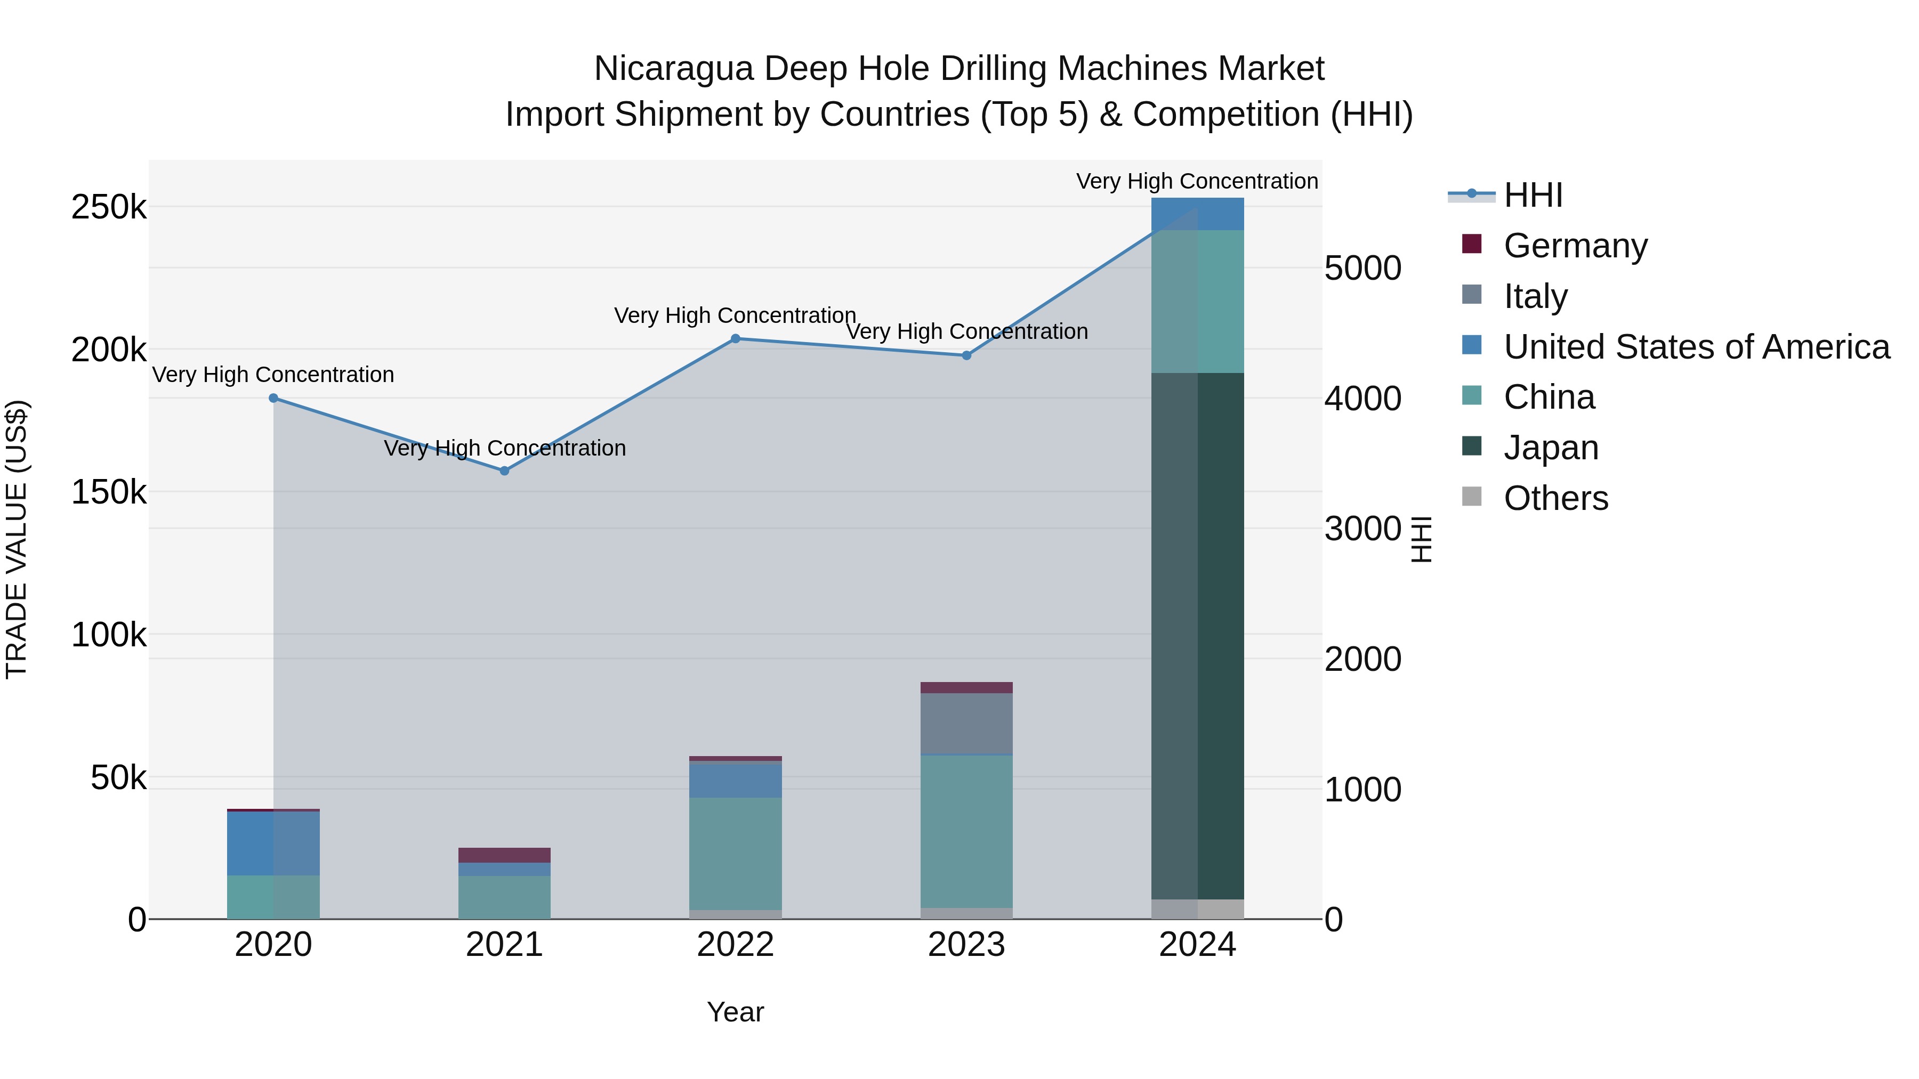
Task: Click the 200k y-axis tick label
Action: click(109, 350)
